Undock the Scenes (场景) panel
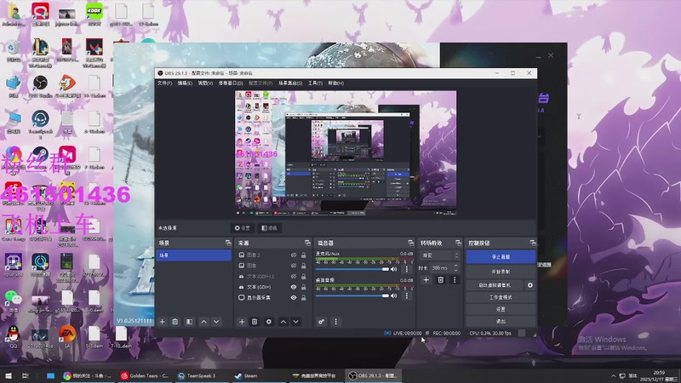 pyautogui.click(x=228, y=243)
